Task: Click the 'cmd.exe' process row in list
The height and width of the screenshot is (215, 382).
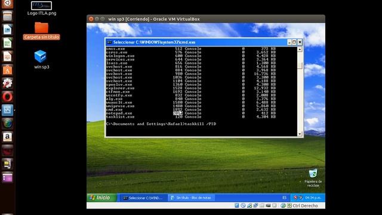Action: [191, 110]
